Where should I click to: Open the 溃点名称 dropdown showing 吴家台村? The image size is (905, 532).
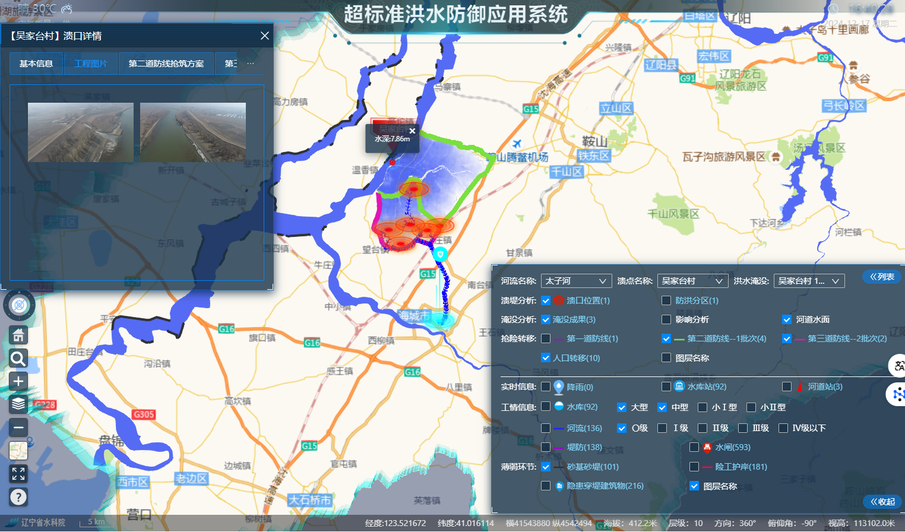tap(692, 281)
